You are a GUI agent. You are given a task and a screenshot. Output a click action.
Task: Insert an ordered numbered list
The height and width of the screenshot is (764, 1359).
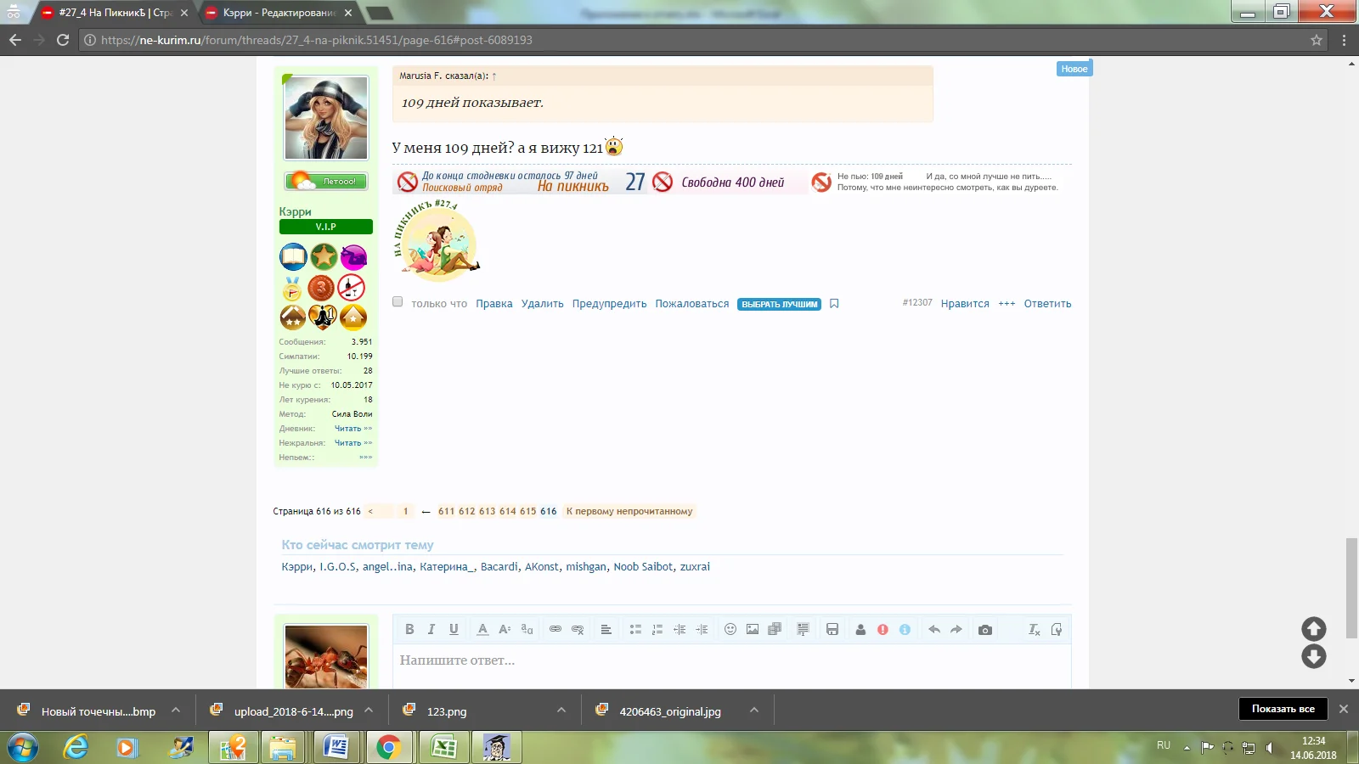point(657,629)
